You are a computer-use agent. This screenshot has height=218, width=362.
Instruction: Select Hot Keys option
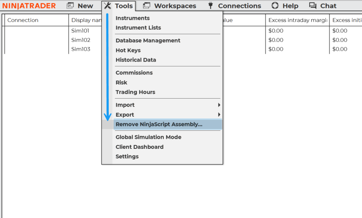pyautogui.click(x=128, y=50)
